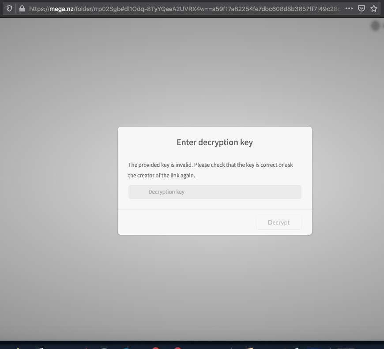Open the page actions three-dot menu
The height and width of the screenshot is (349, 384).
pos(349,8)
